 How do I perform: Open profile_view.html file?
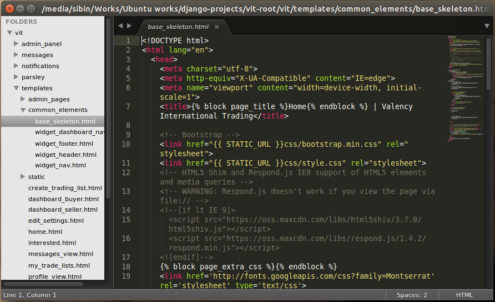(55, 277)
